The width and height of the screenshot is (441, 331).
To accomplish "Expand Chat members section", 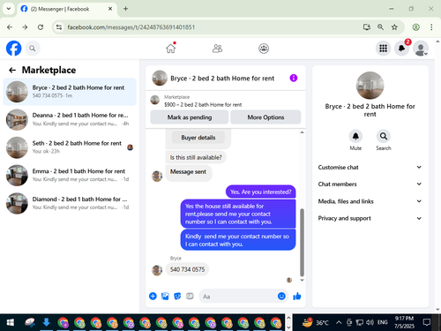I will [370, 184].
